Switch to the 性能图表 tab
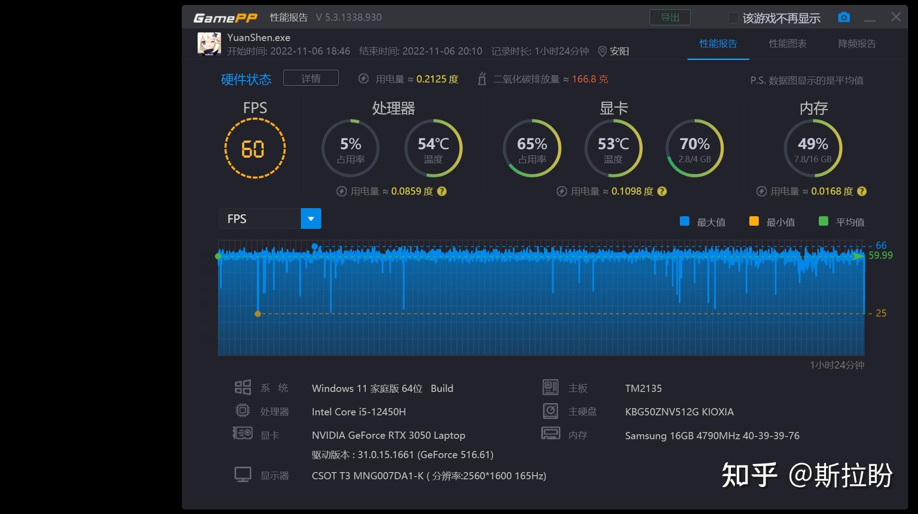The width and height of the screenshot is (918, 514). [x=787, y=44]
